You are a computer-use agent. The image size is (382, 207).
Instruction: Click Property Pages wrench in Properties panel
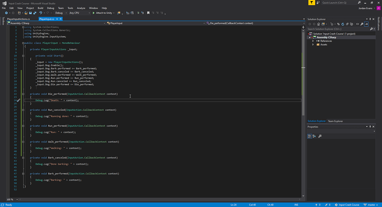[320, 136]
